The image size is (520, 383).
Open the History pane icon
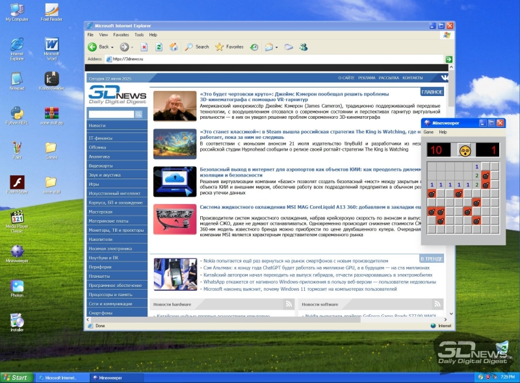tap(253, 47)
